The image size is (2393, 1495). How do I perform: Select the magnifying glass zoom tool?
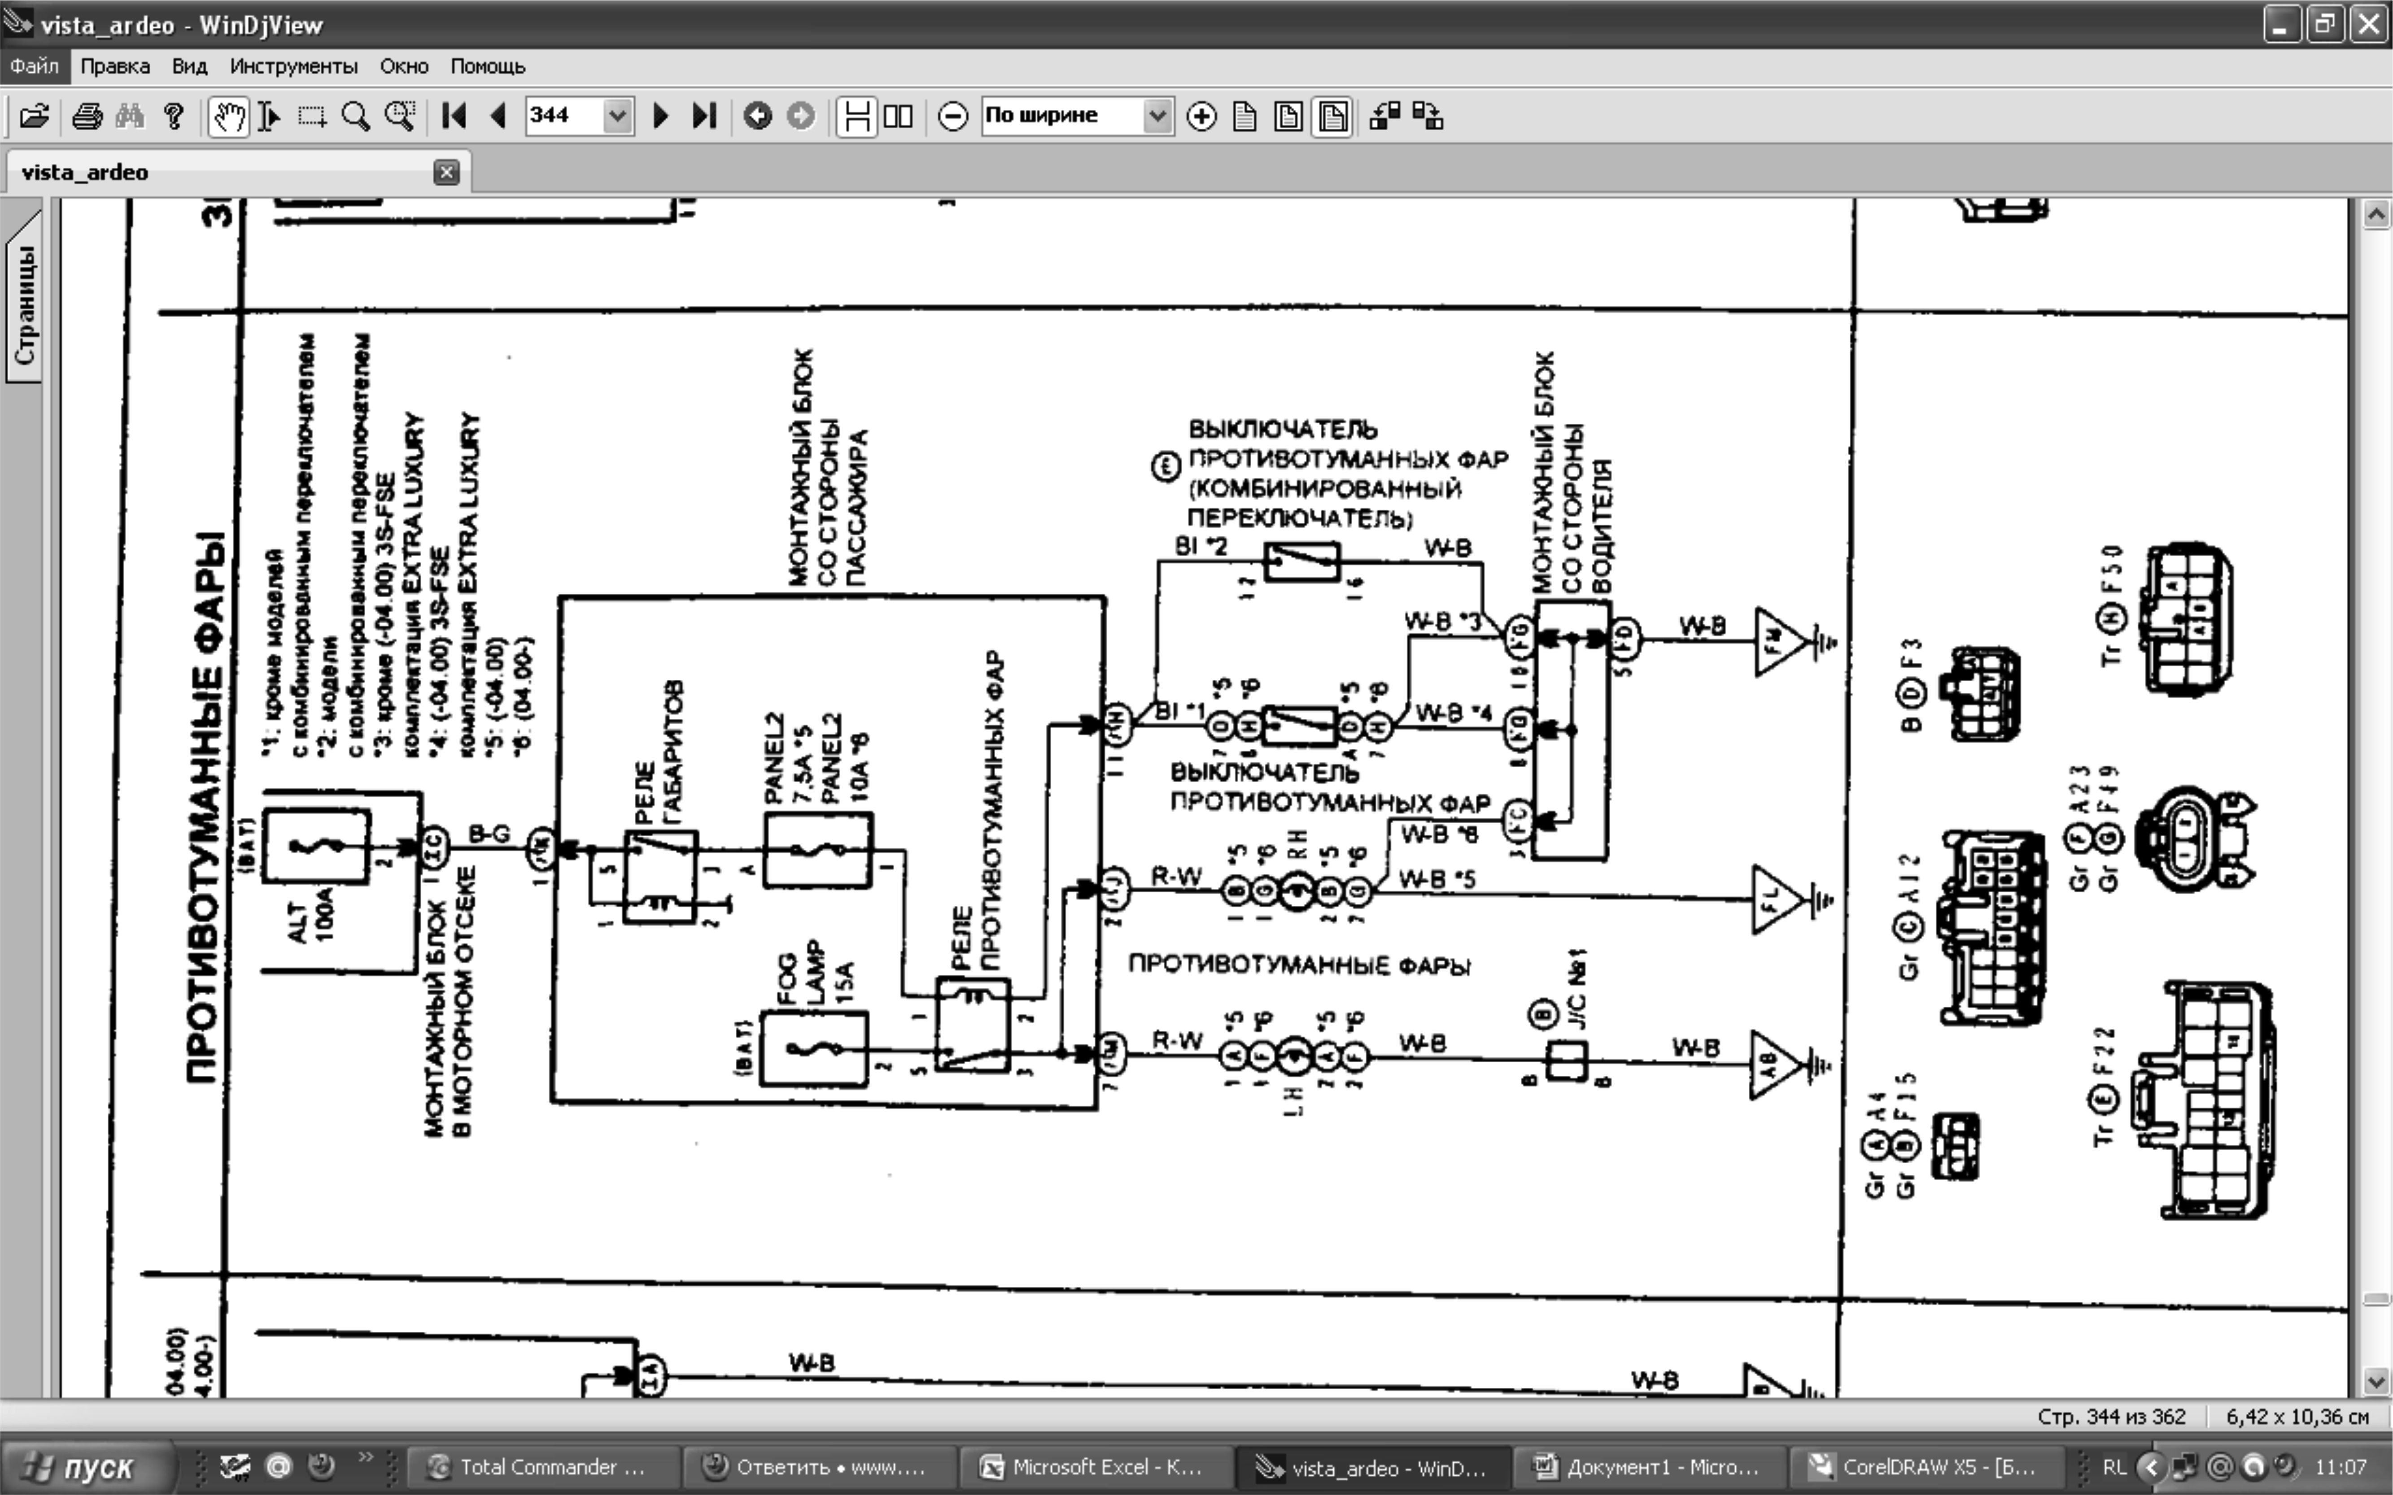[355, 117]
